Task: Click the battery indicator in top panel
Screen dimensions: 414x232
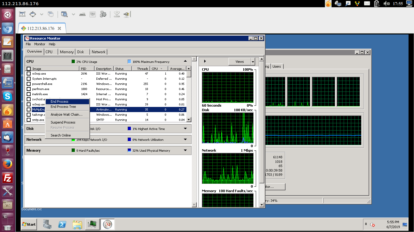Action: point(377,4)
